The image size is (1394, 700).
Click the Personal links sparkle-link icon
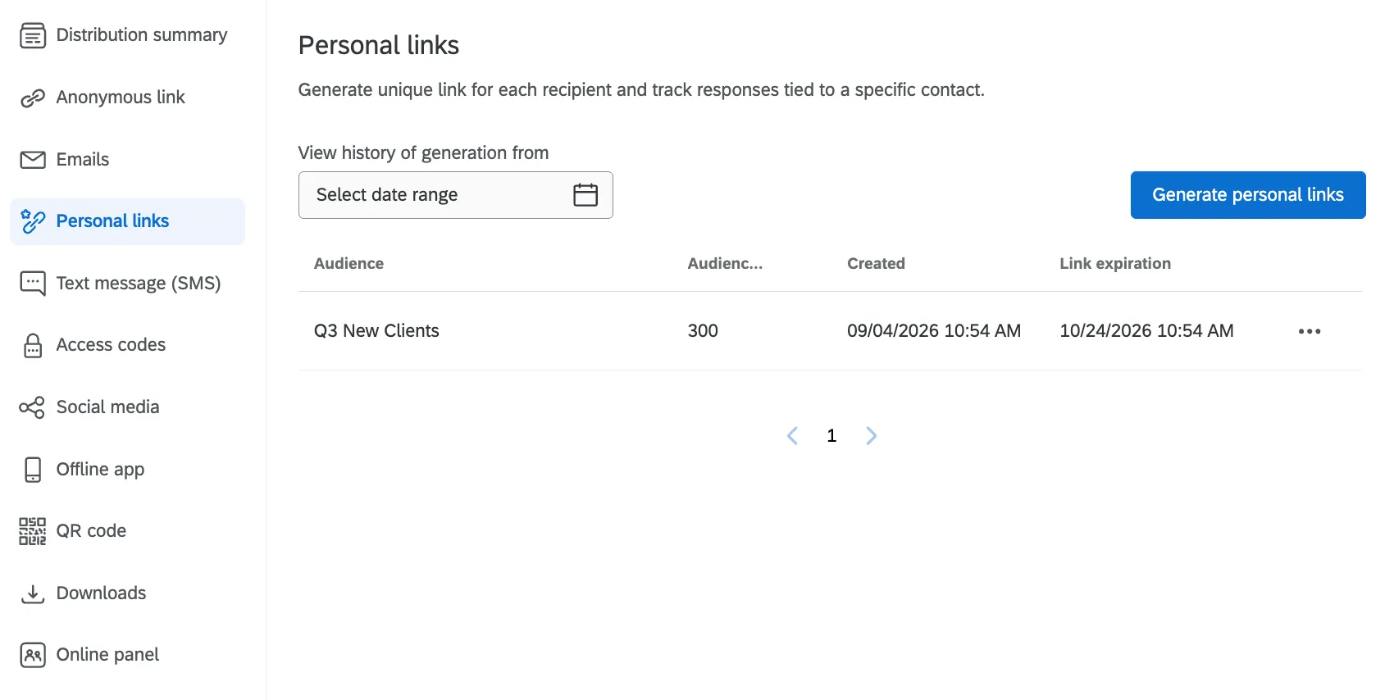click(33, 221)
